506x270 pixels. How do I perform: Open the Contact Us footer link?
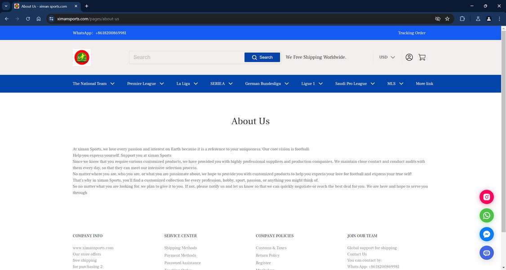click(357, 254)
